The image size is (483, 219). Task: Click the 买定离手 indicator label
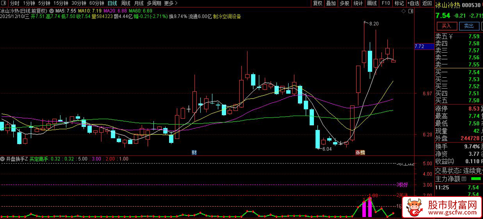[x=39, y=159]
